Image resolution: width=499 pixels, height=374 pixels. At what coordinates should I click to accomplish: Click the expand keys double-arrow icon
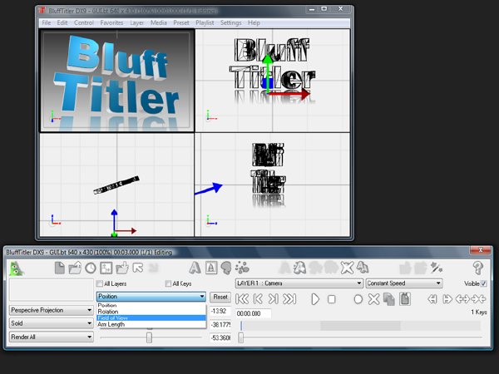coord(462,299)
